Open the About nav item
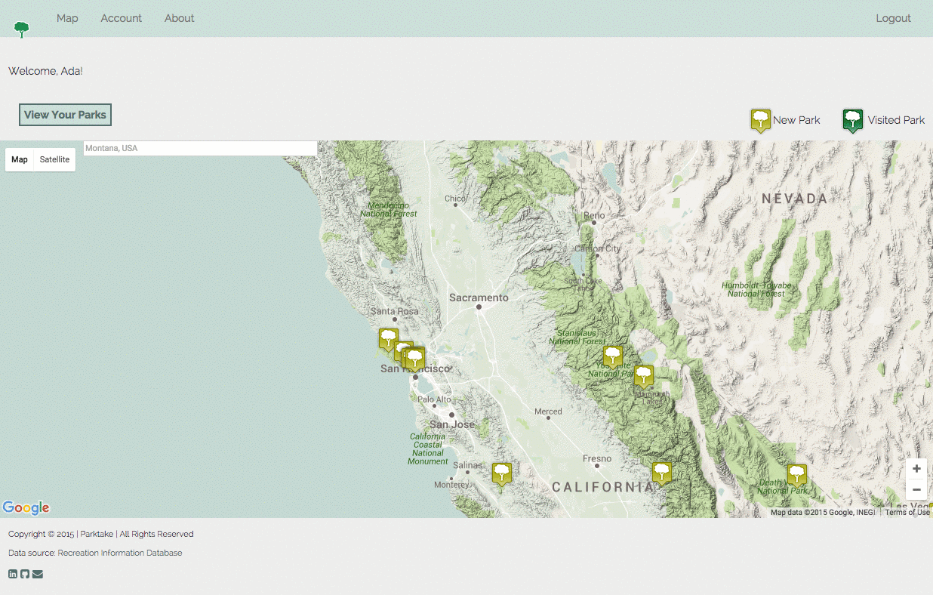The image size is (933, 595). (x=180, y=18)
